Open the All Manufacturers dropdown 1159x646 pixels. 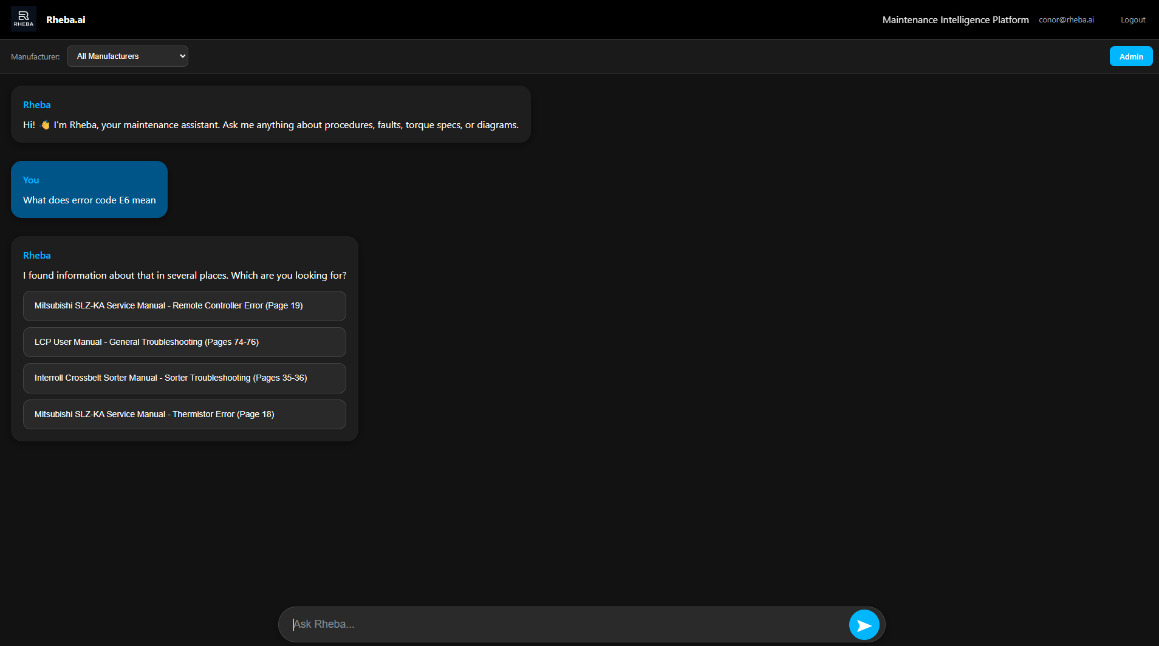click(x=128, y=56)
